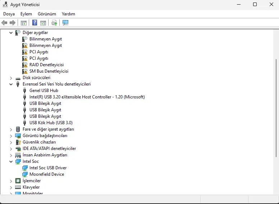Viewport: 279px width, 204px height.
Task: Maximize the Aygıt Yöneticisi window
Action: [x=255, y=4]
